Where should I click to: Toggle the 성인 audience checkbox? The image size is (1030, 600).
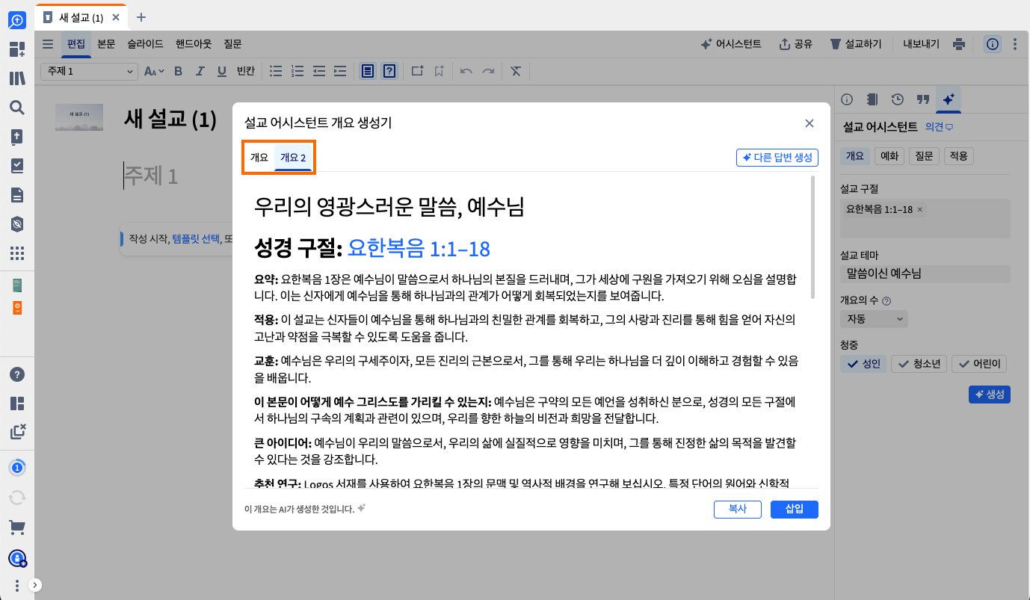(863, 364)
